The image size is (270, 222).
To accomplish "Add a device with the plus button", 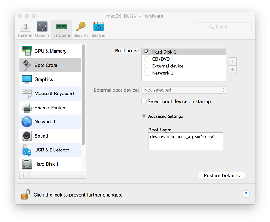I will click(24, 175).
